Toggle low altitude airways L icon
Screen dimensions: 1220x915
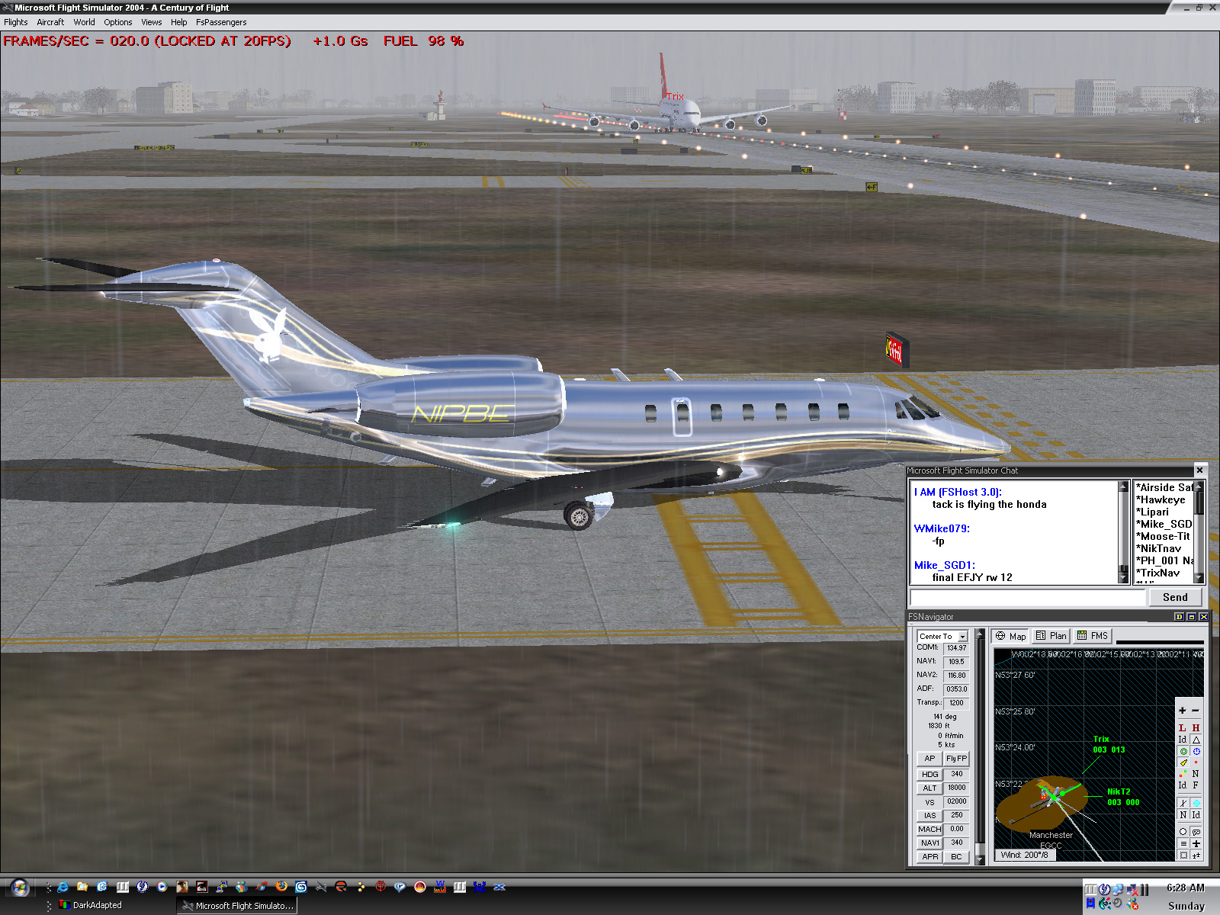1183,728
